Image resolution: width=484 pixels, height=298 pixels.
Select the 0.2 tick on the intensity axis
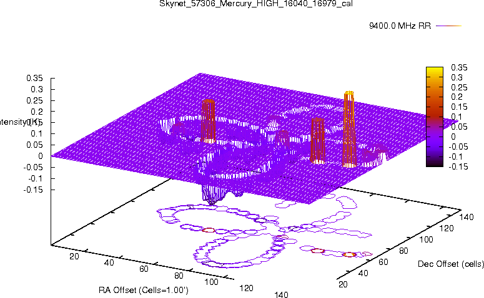(x=37, y=112)
